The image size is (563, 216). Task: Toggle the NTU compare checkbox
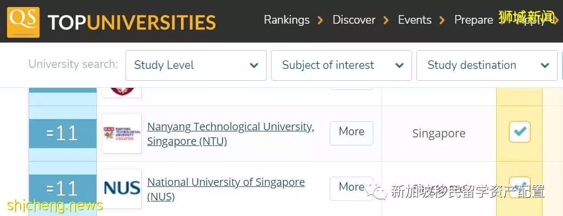(519, 132)
